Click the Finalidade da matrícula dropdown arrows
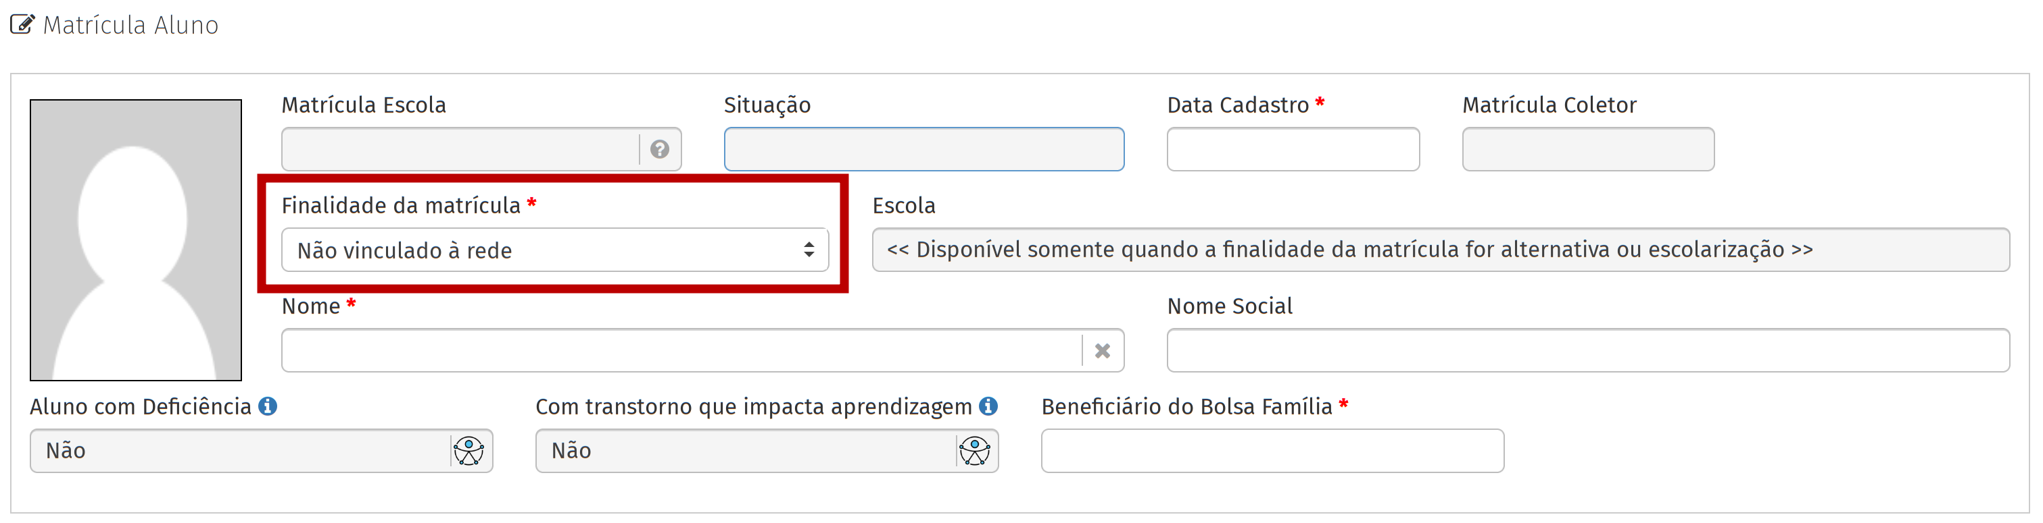The image size is (2043, 523). [x=808, y=250]
